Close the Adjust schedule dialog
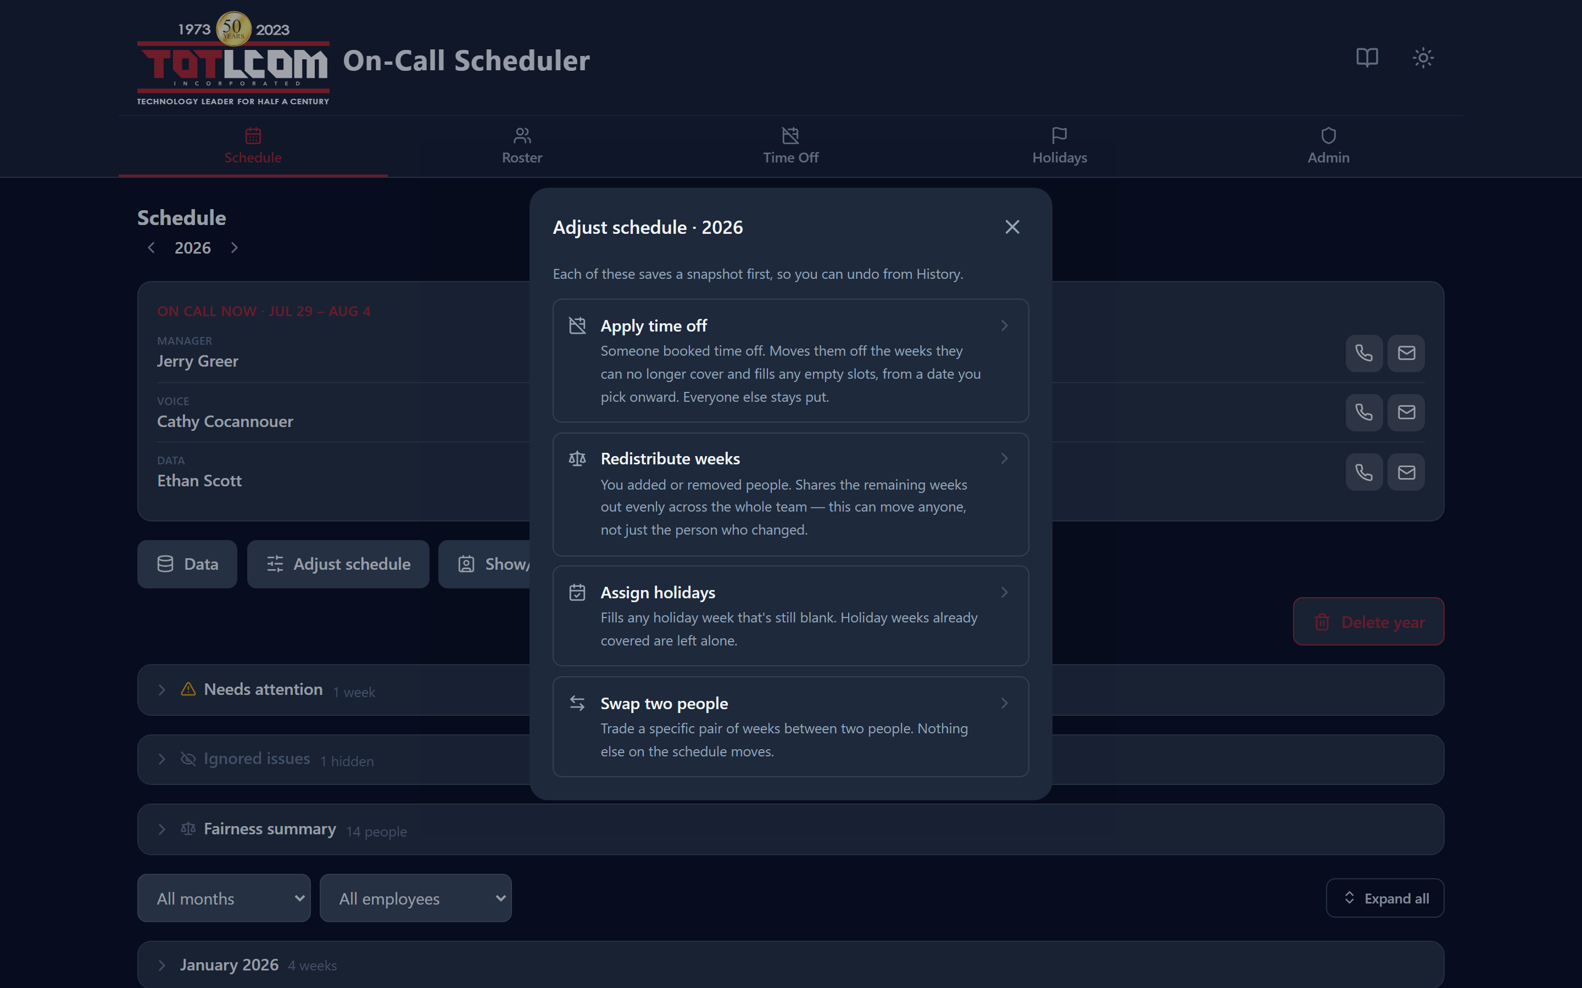1582x988 pixels. coord(1012,227)
